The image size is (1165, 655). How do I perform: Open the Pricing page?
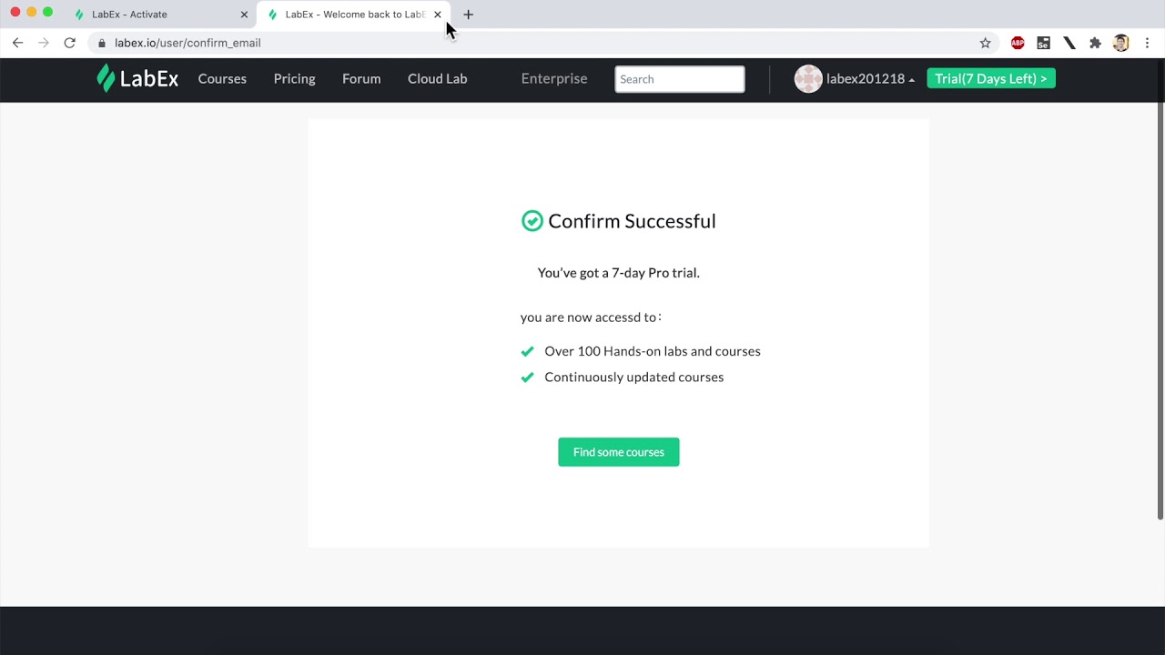[x=294, y=79]
